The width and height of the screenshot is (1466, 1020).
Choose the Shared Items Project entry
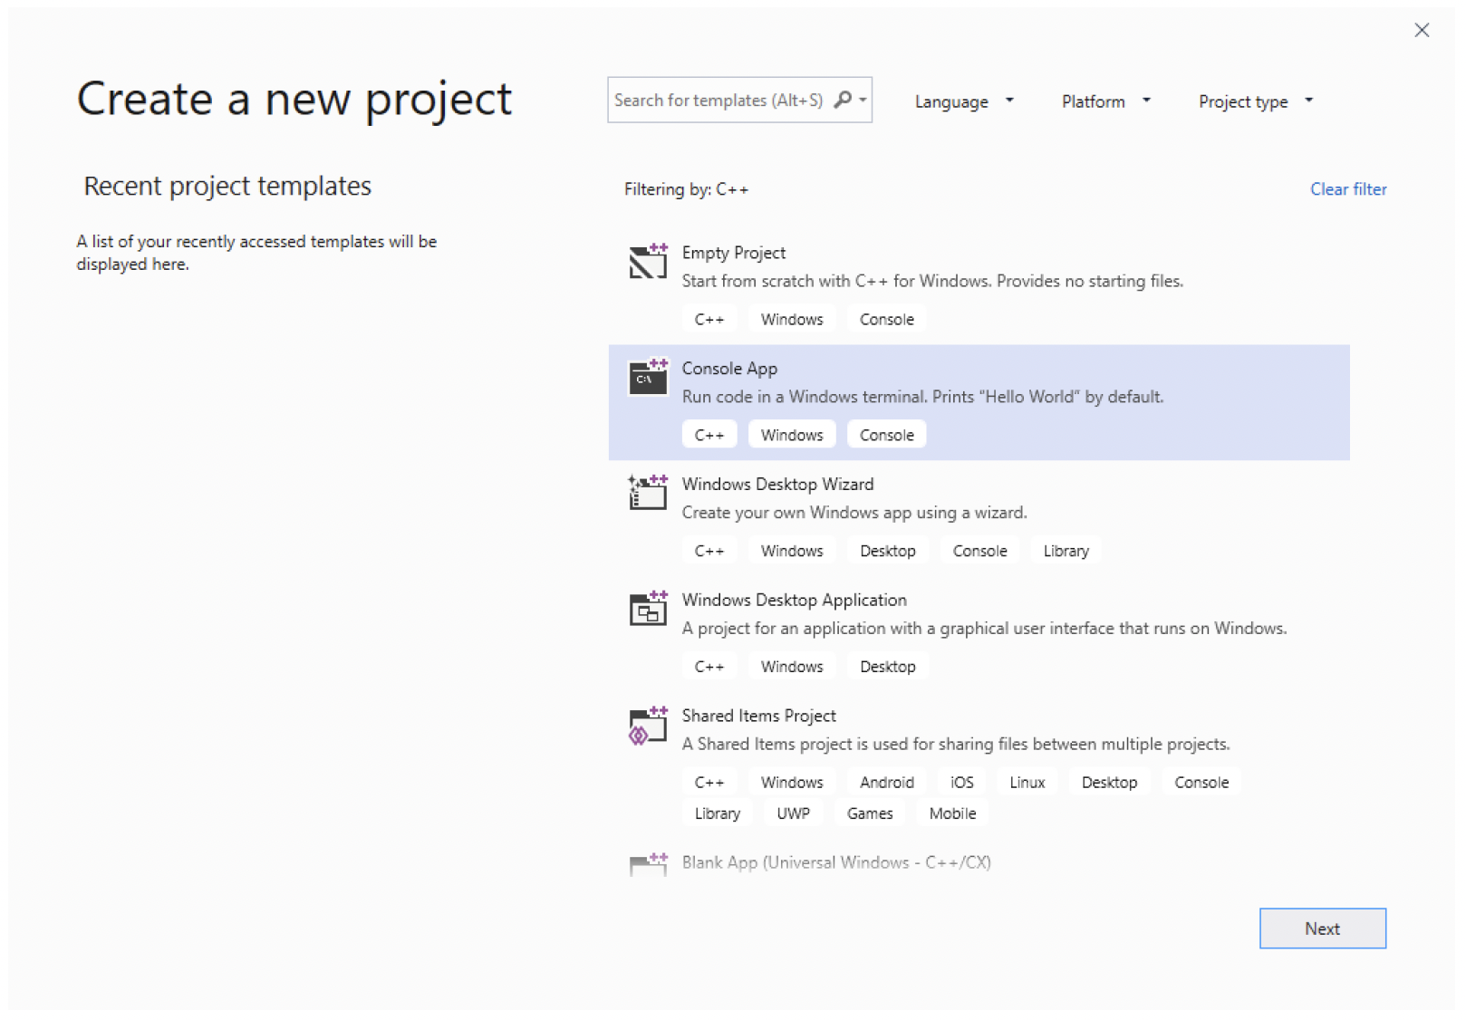(x=979, y=765)
